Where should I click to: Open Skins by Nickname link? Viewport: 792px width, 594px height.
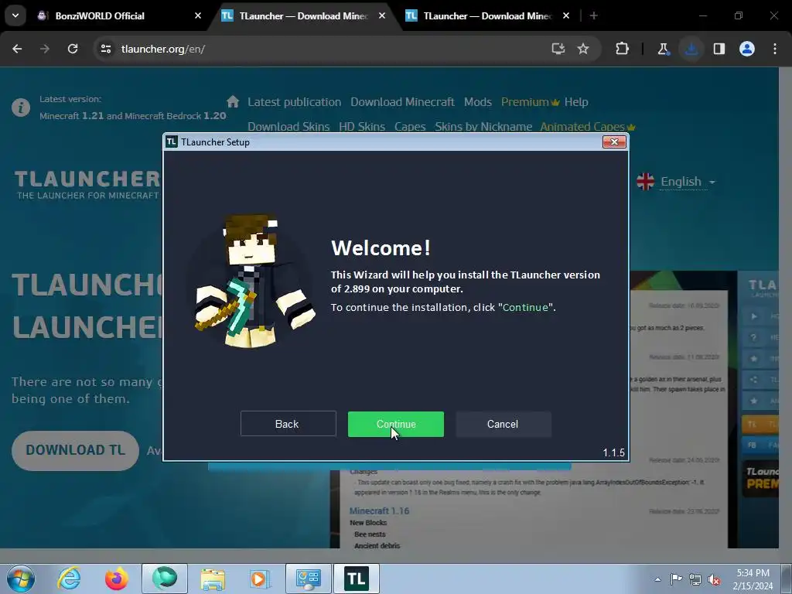pos(483,126)
